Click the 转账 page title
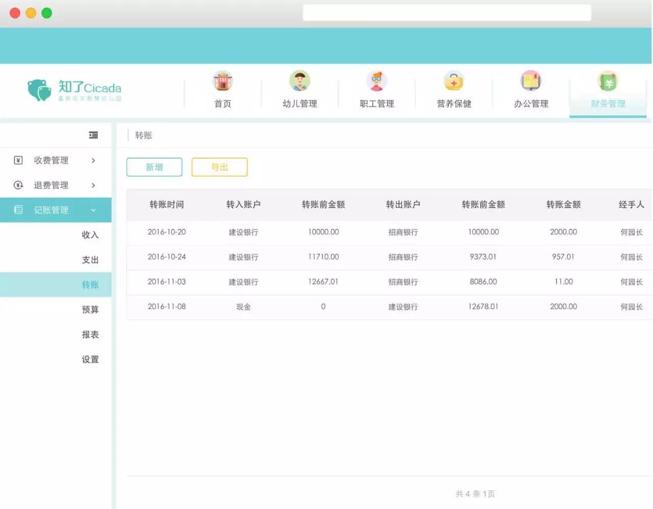The height and width of the screenshot is (509, 653). click(x=144, y=135)
